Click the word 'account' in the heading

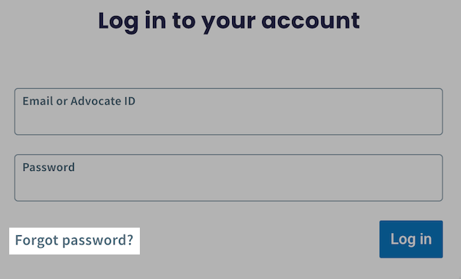click(x=310, y=21)
